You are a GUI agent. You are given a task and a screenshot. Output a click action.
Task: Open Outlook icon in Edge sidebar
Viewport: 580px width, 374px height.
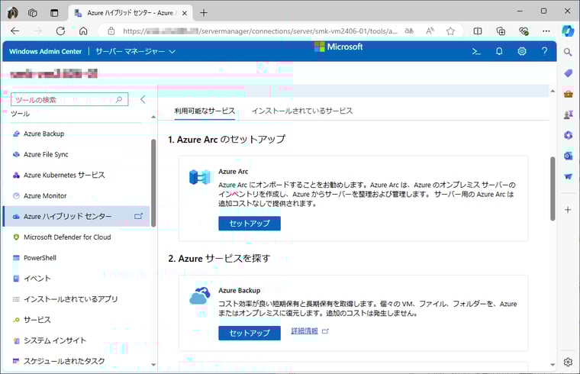568,156
